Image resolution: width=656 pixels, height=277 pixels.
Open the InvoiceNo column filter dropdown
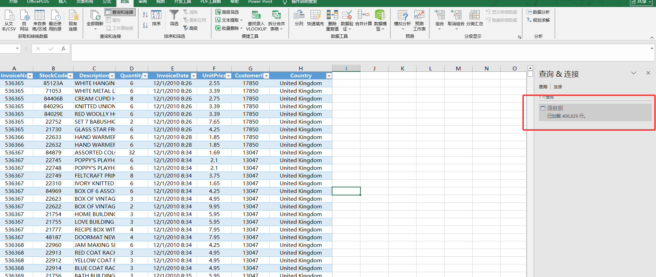(x=30, y=76)
